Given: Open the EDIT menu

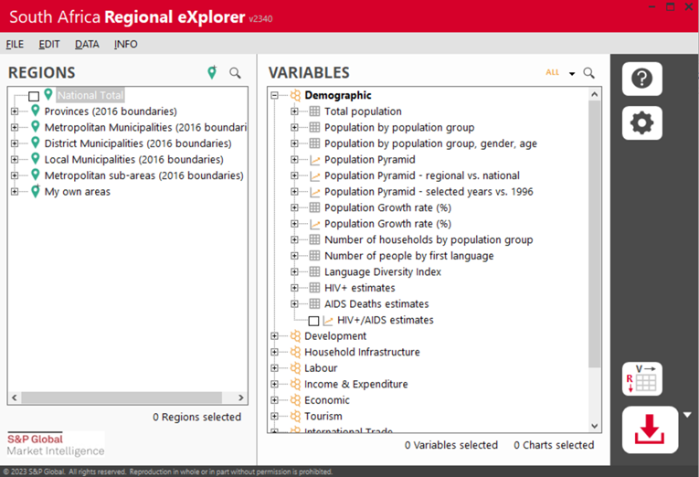Looking at the screenshot, I should click(x=49, y=44).
